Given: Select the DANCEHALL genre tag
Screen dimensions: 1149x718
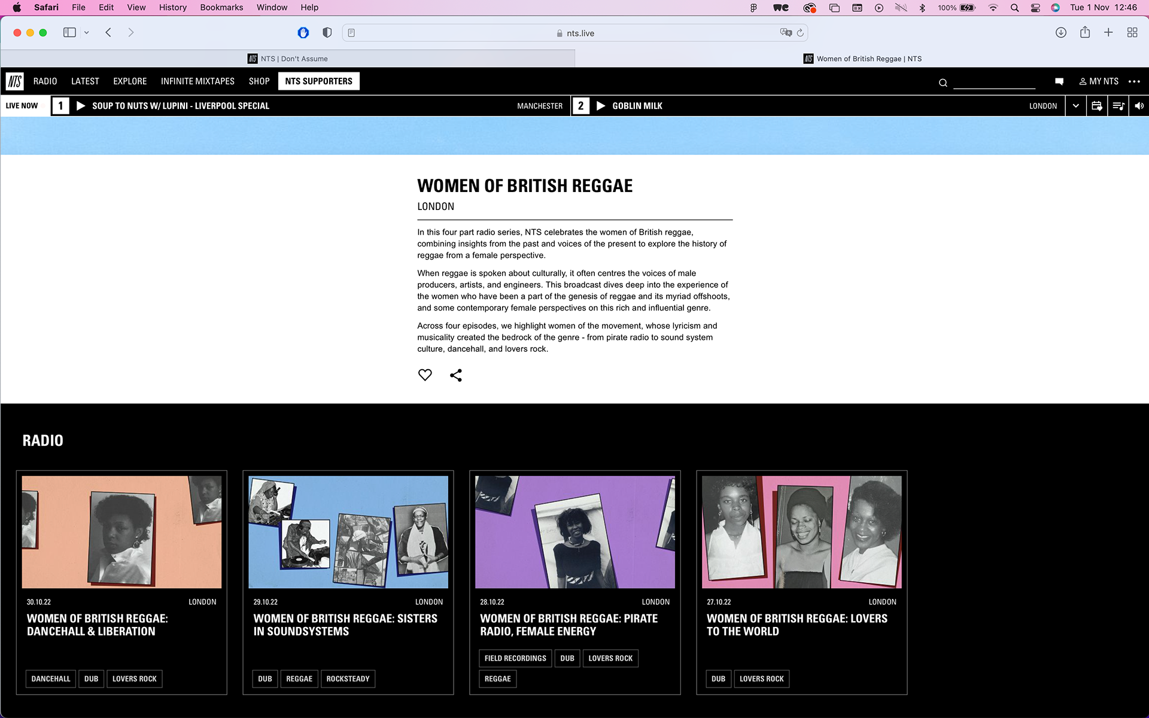Looking at the screenshot, I should coord(51,679).
